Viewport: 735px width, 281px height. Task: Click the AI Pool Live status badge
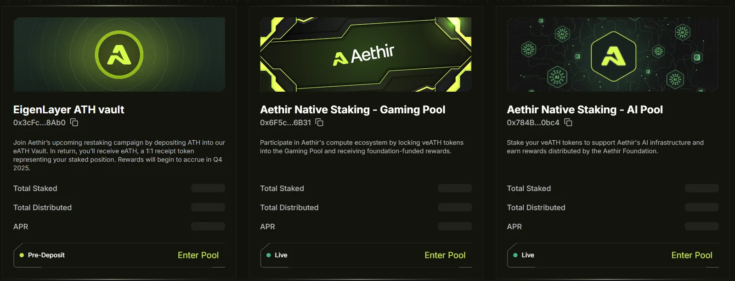pos(524,255)
